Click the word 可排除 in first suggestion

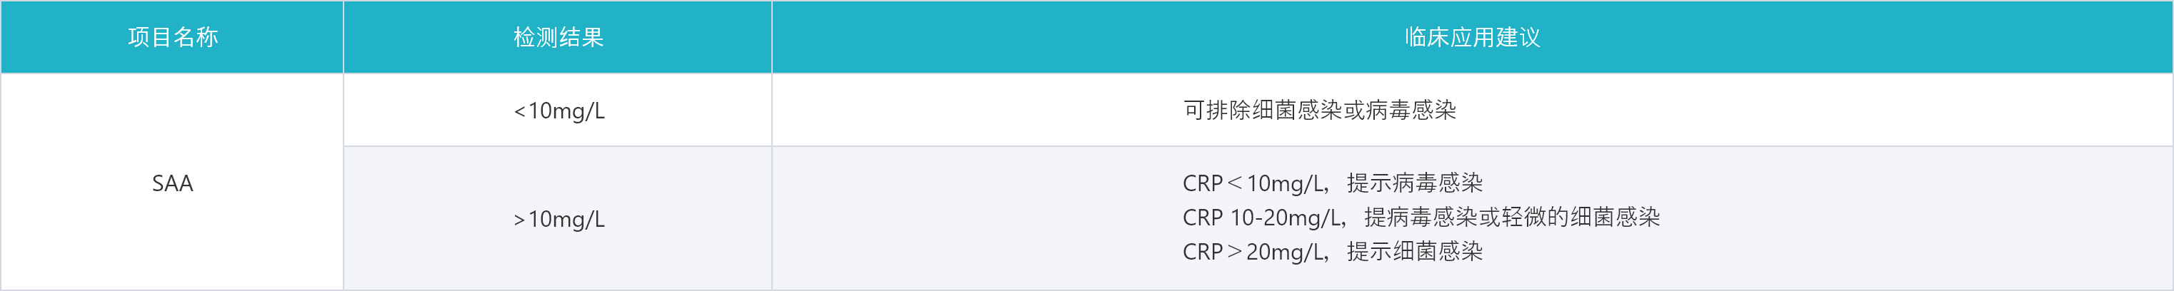[1217, 111]
